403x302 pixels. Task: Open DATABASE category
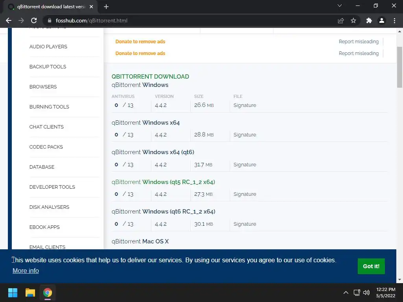(42, 167)
